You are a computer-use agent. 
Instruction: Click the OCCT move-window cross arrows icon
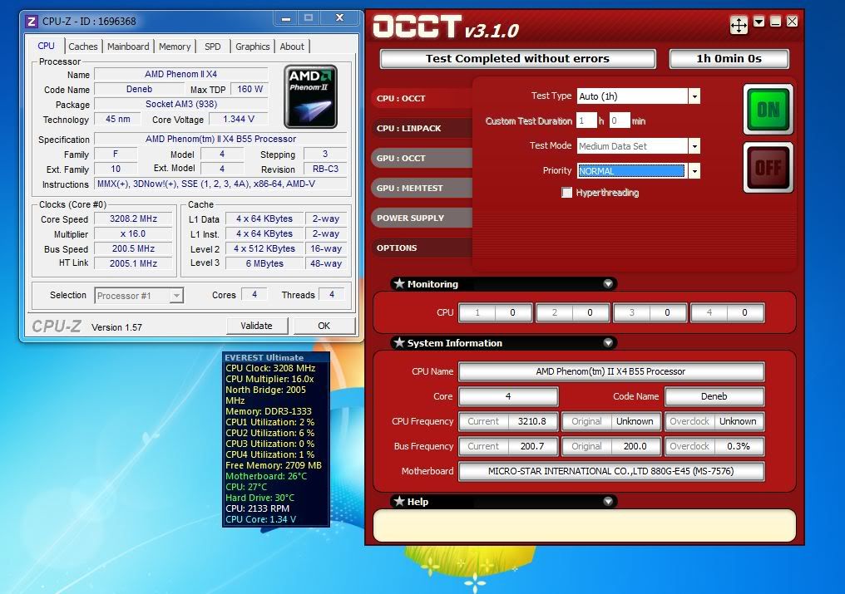point(739,25)
